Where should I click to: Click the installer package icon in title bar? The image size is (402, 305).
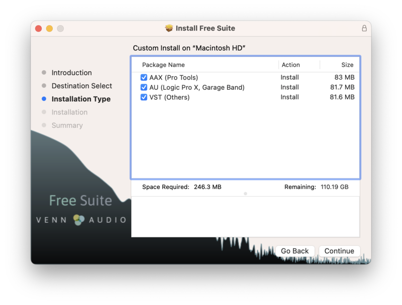pos(169,29)
